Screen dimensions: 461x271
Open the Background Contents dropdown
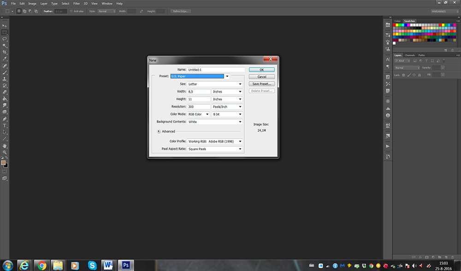(x=215, y=122)
